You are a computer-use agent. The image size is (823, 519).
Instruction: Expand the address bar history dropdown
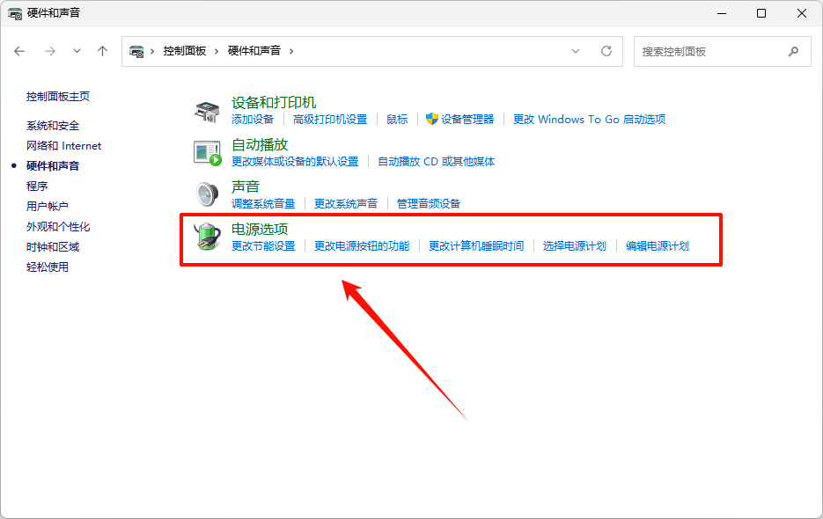coord(577,51)
